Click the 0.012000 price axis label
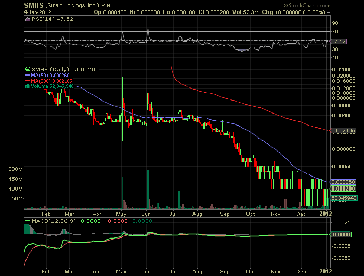Image resolution: width=364 pixels, height=276 pixels. click(344, 88)
